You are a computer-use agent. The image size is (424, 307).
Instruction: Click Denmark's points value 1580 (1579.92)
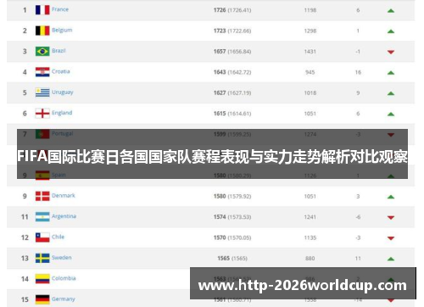232,196
